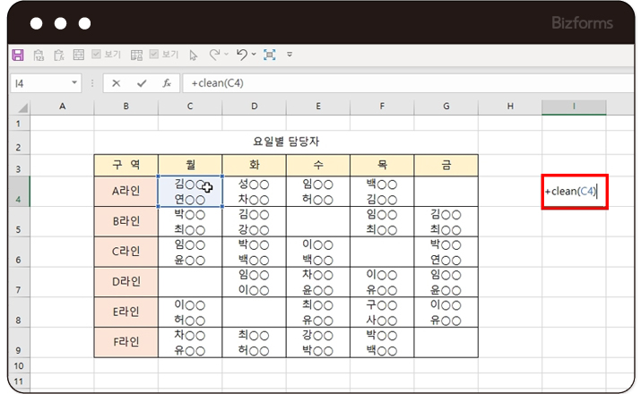This screenshot has height=394, width=641.
Task: Select column D header
Action: pyautogui.click(x=255, y=107)
